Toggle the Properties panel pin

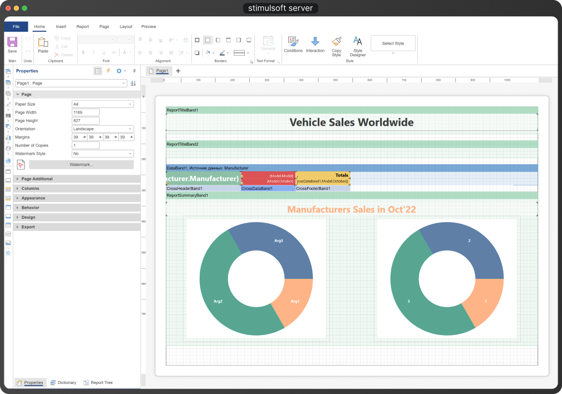[134, 71]
